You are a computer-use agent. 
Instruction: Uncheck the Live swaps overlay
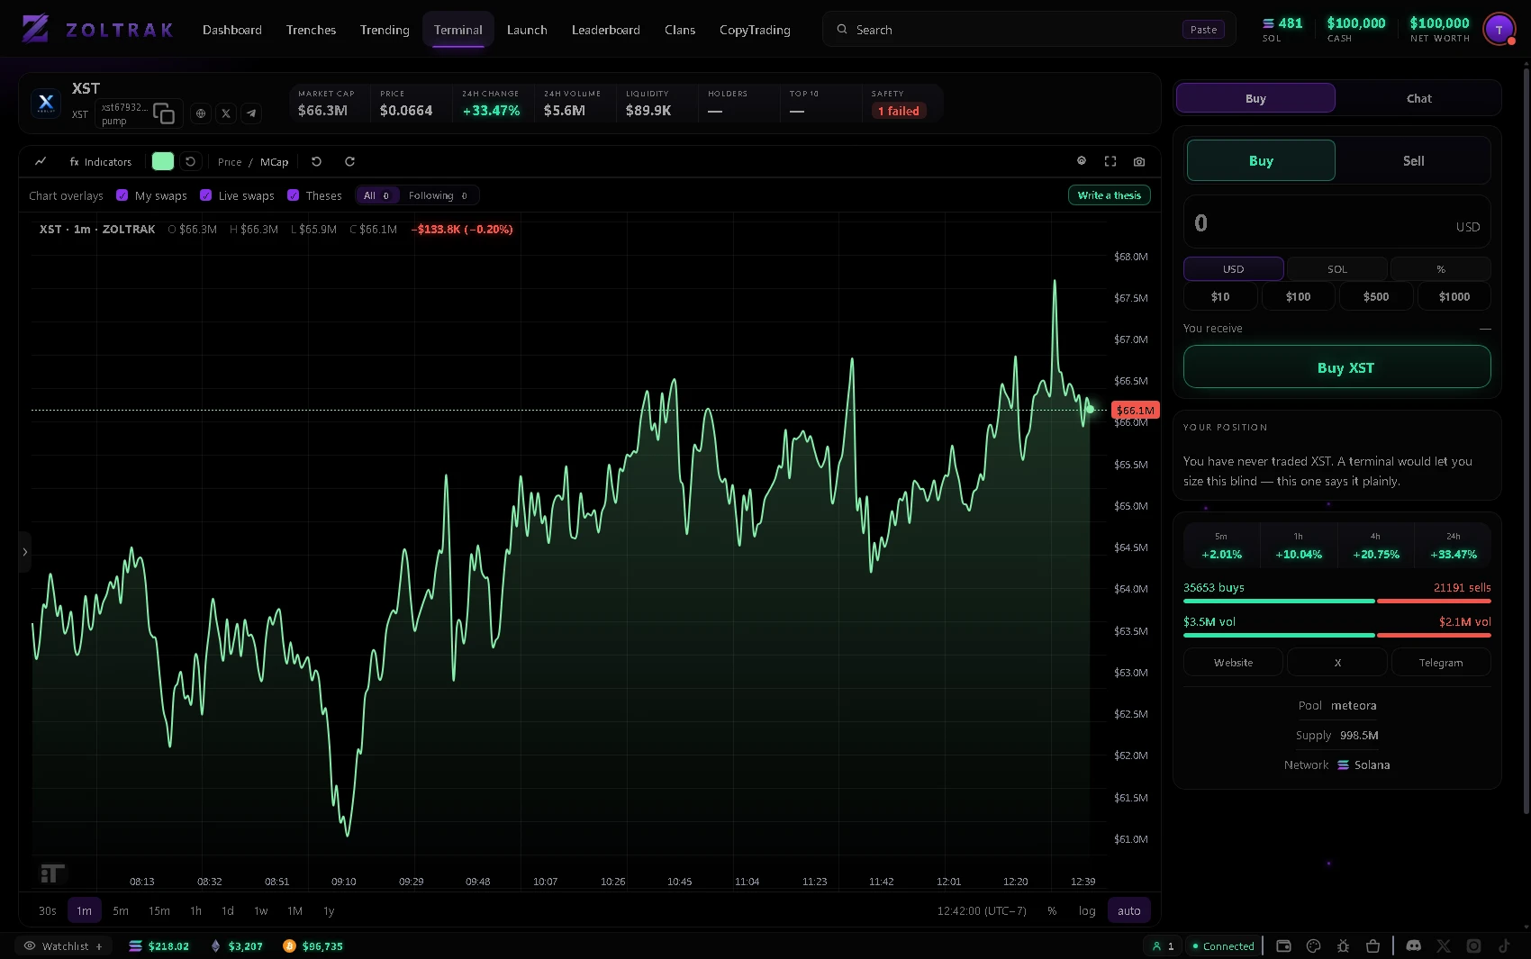click(205, 195)
